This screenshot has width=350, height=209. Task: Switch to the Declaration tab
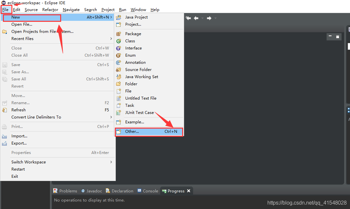click(119, 191)
